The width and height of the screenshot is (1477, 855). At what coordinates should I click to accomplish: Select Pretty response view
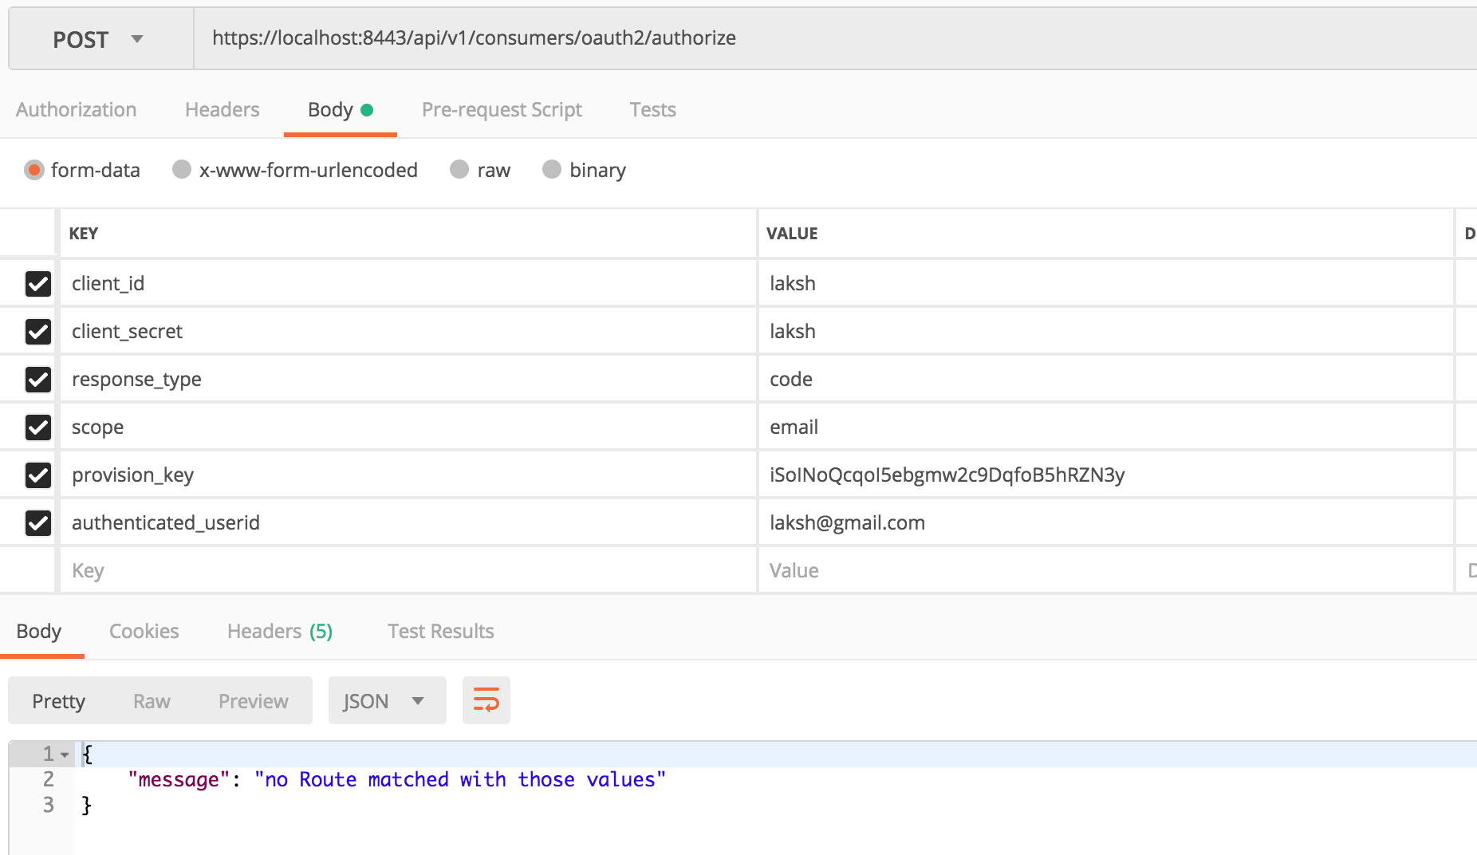[x=59, y=701]
